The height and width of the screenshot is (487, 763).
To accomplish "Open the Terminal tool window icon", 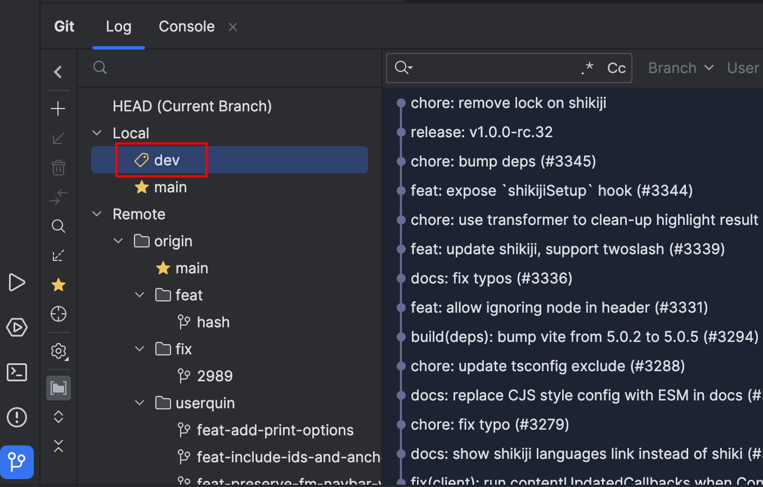I will tap(17, 372).
